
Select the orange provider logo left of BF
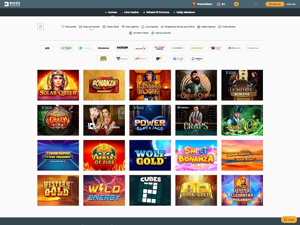141,59
